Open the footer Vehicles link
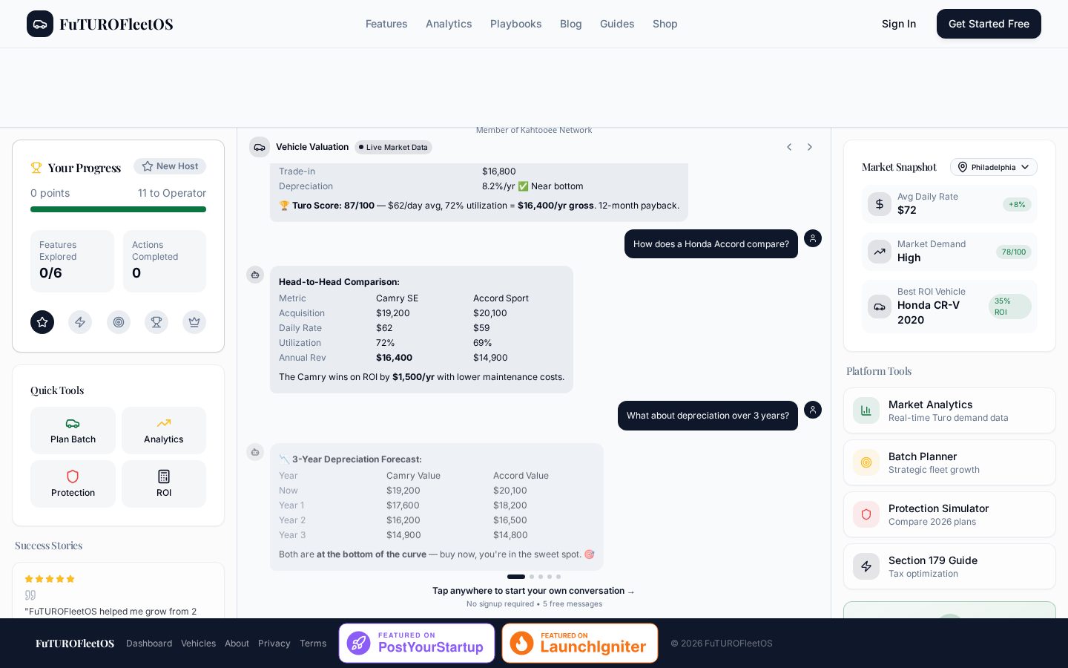 [x=199, y=644]
